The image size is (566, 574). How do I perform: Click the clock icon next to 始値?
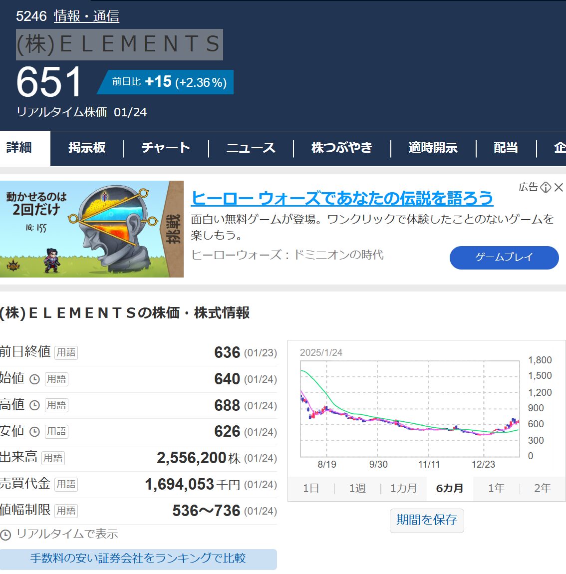34,379
